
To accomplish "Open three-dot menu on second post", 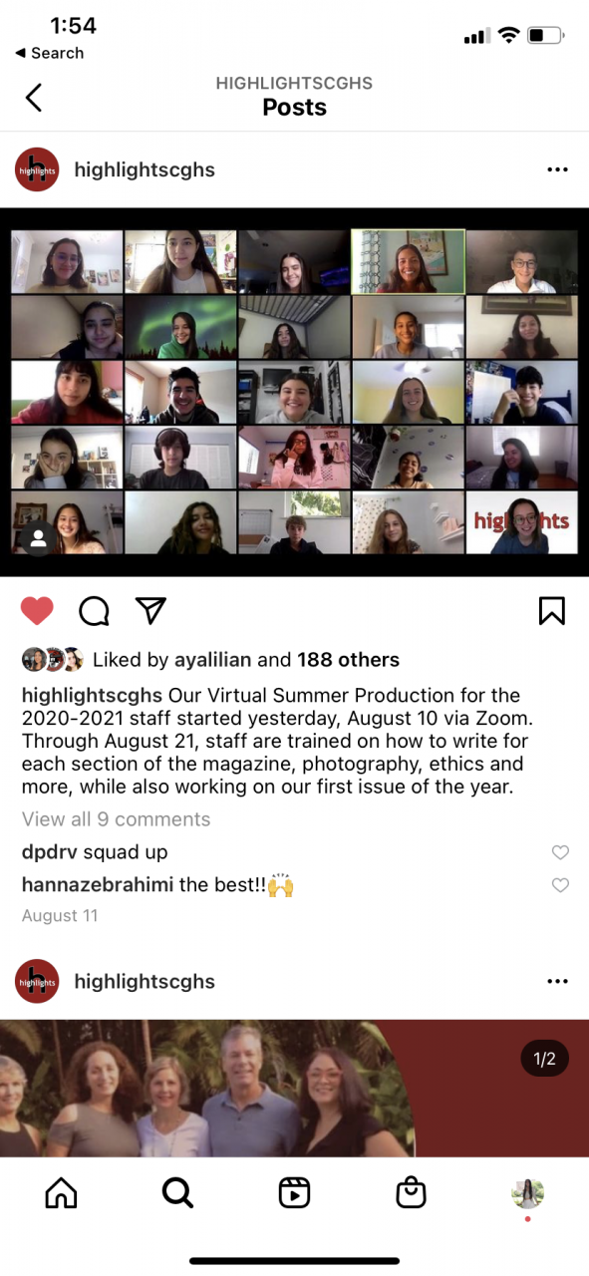I will point(557,982).
